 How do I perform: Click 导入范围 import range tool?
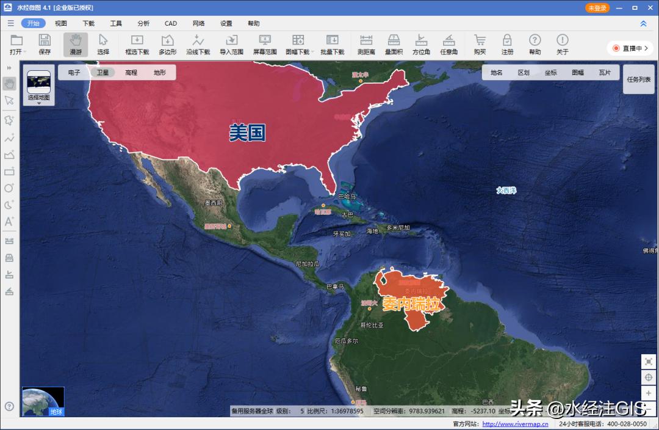pyautogui.click(x=231, y=45)
